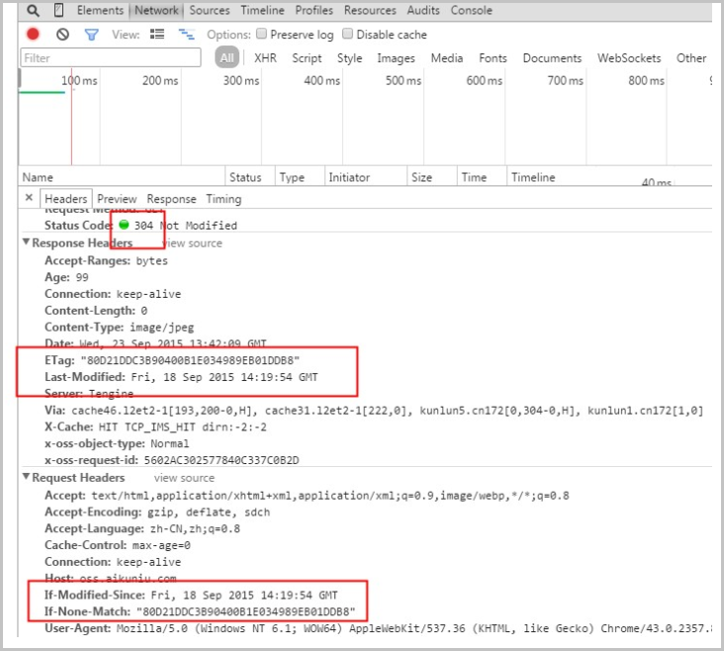Close the request details pane

pos(29,198)
